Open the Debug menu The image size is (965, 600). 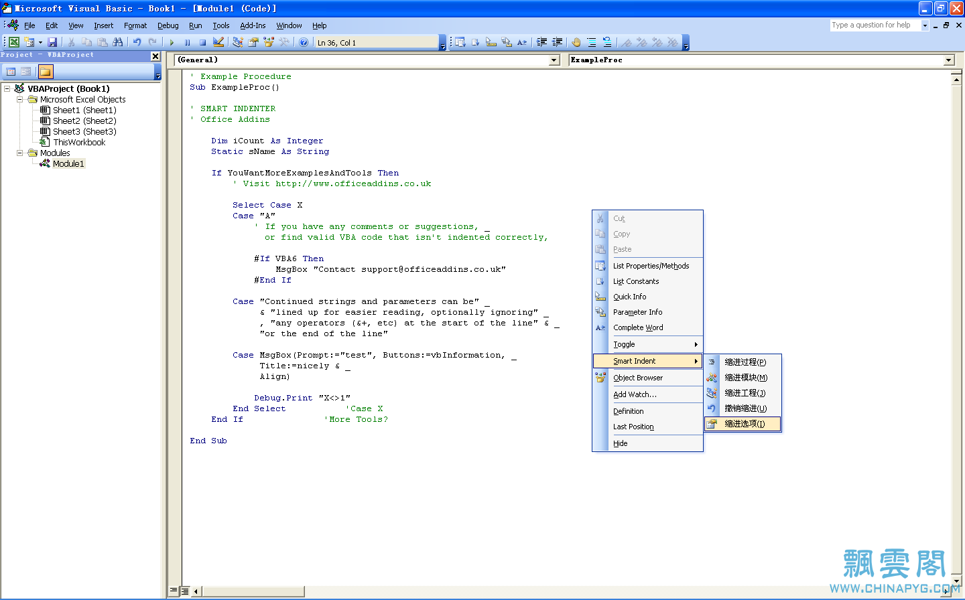[x=168, y=25]
